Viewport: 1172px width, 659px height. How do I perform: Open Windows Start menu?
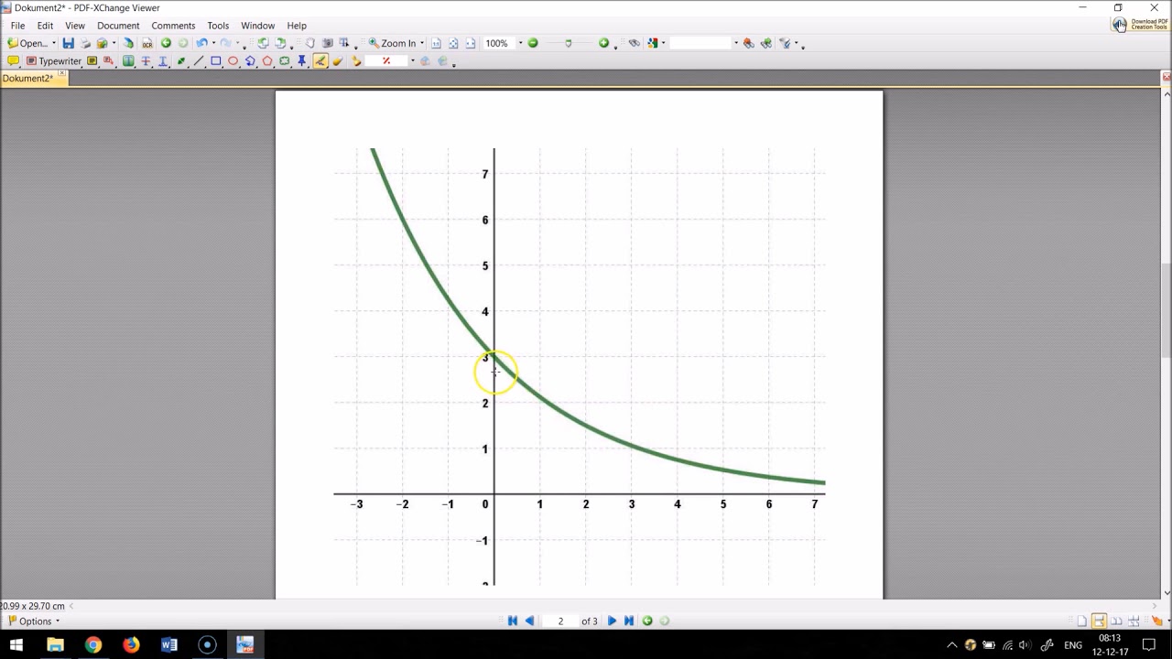coord(16,645)
